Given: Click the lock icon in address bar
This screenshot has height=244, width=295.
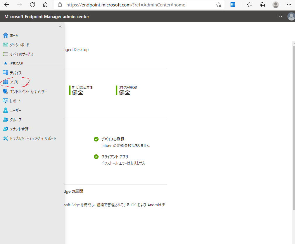Looking at the screenshot, I should coord(60,5).
